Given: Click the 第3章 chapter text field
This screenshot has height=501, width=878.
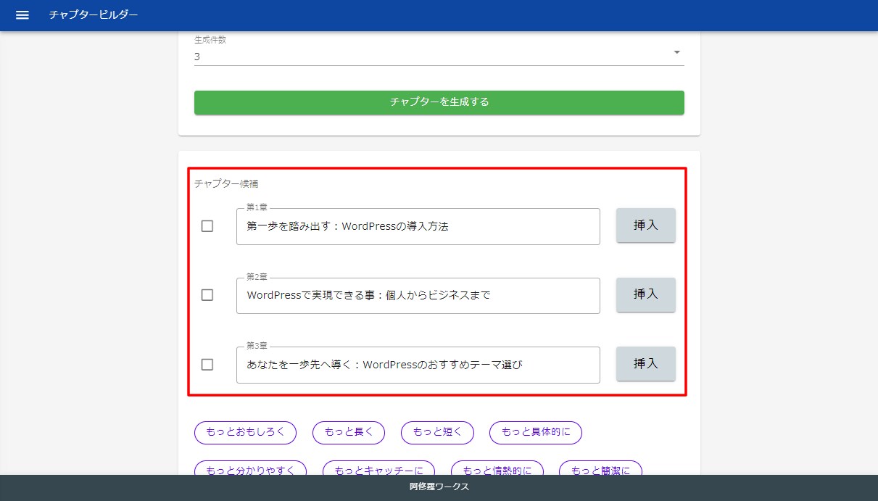Looking at the screenshot, I should (418, 365).
